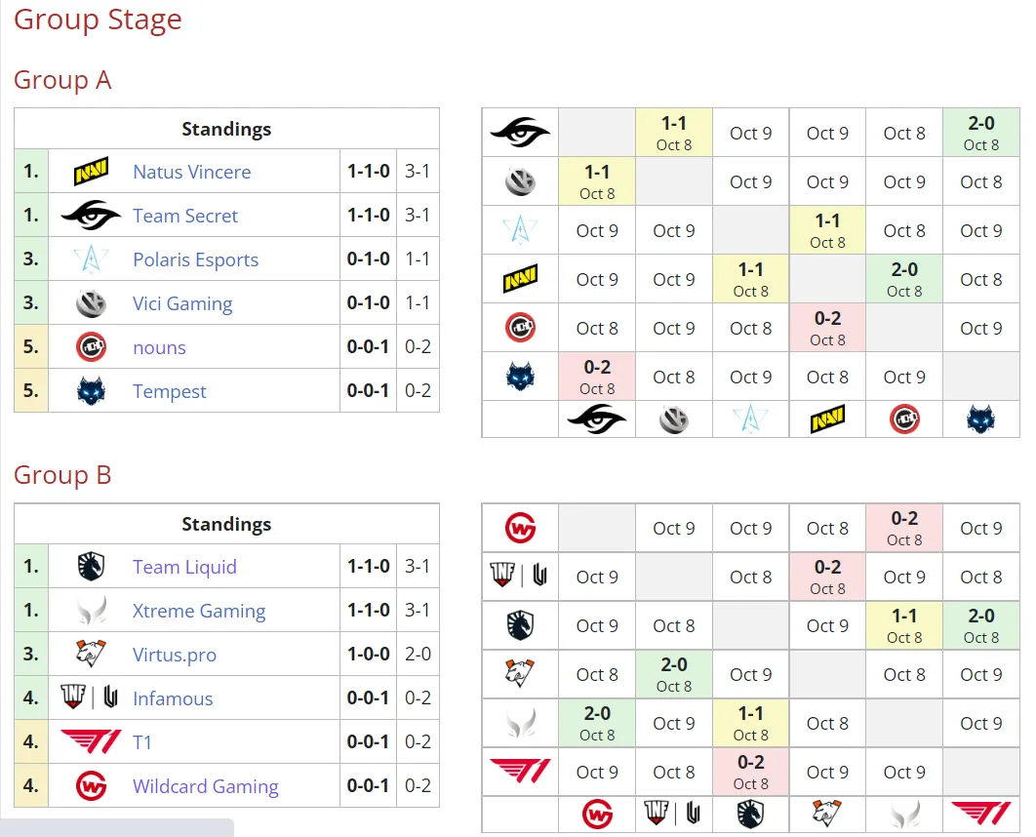Image resolution: width=1036 pixels, height=837 pixels.
Task: Click the Virtus.pro bear logo in standings
Action: coord(91,654)
